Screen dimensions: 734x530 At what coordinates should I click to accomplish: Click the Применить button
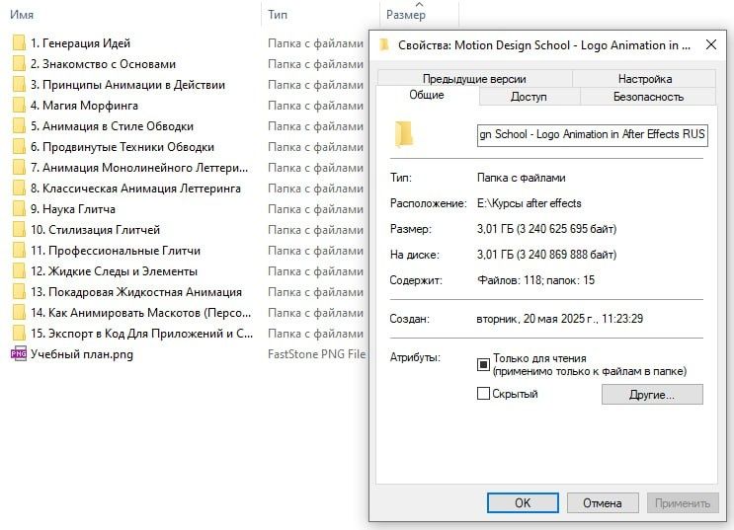[683, 503]
